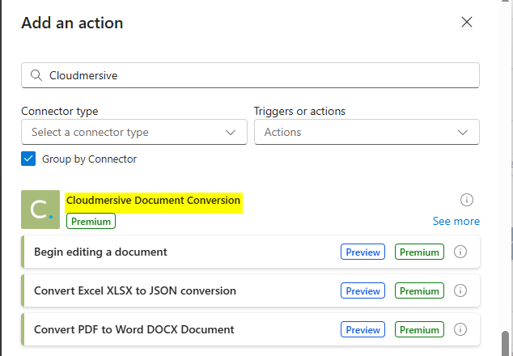
Task: Show info for Convert Excel XLSX to JSON
Action: tap(460, 290)
